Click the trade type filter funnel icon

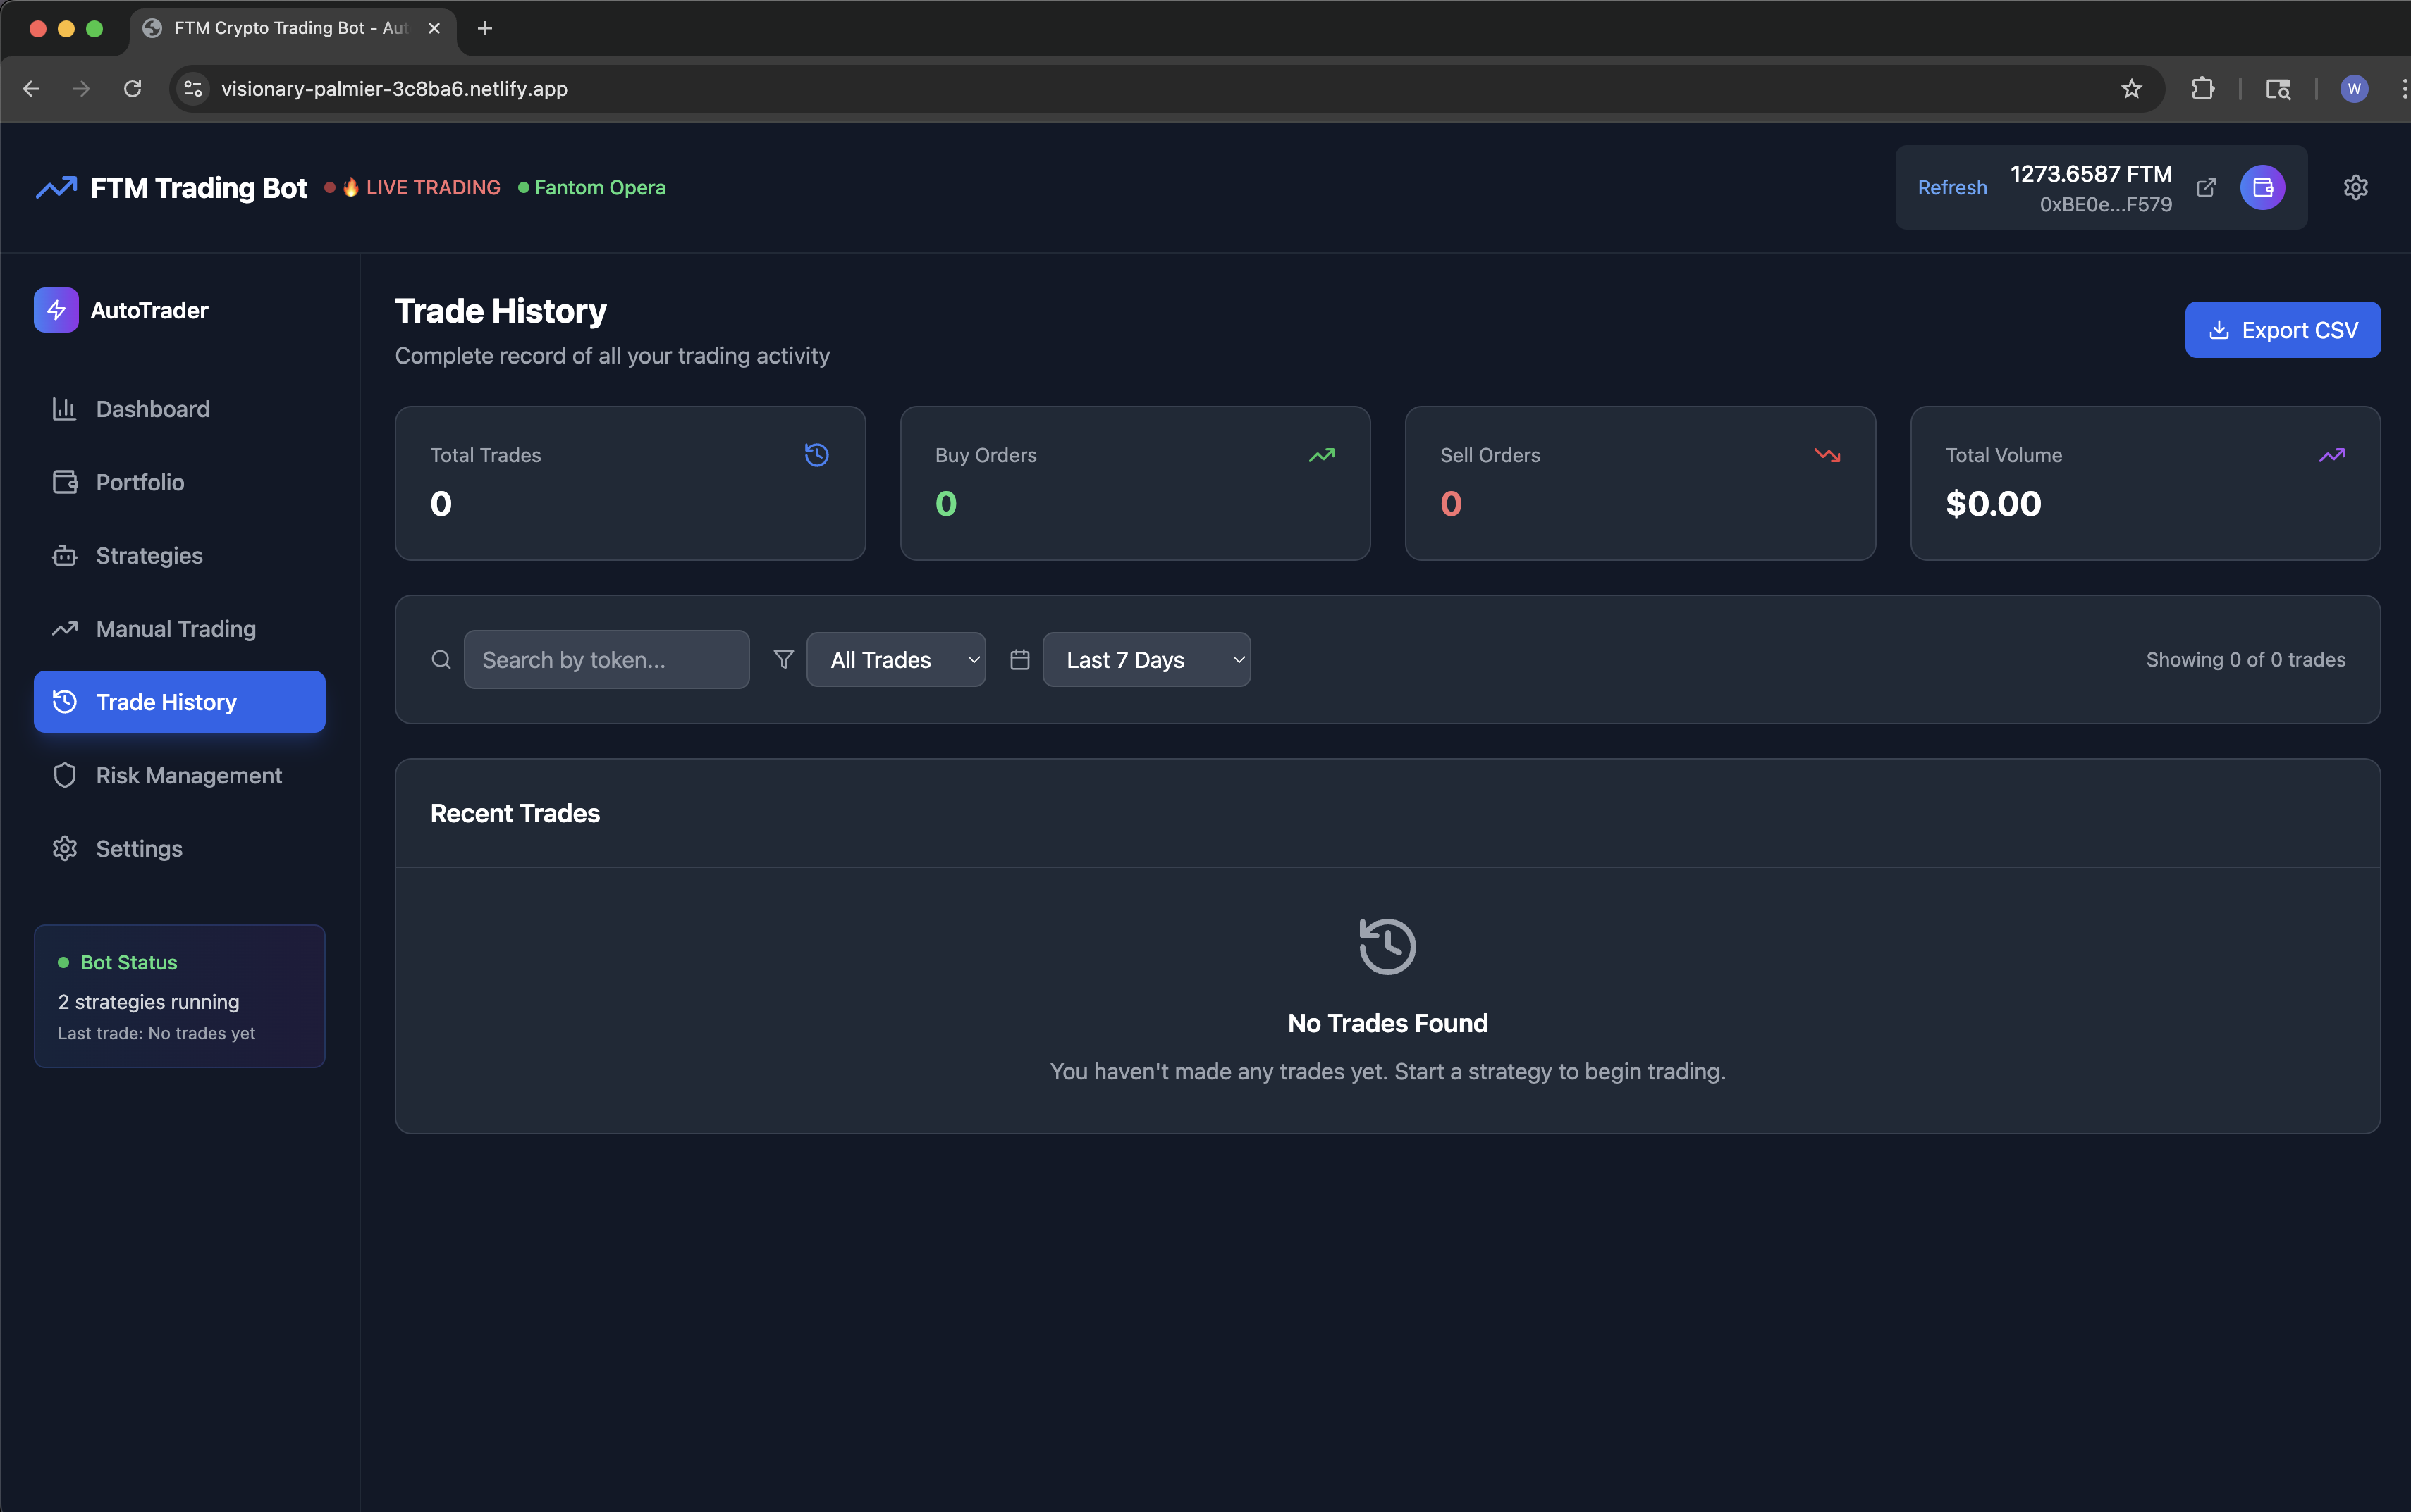[x=783, y=659]
